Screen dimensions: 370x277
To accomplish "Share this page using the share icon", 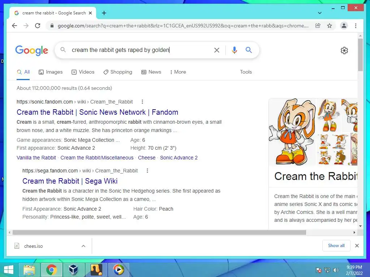I will [318, 26].
